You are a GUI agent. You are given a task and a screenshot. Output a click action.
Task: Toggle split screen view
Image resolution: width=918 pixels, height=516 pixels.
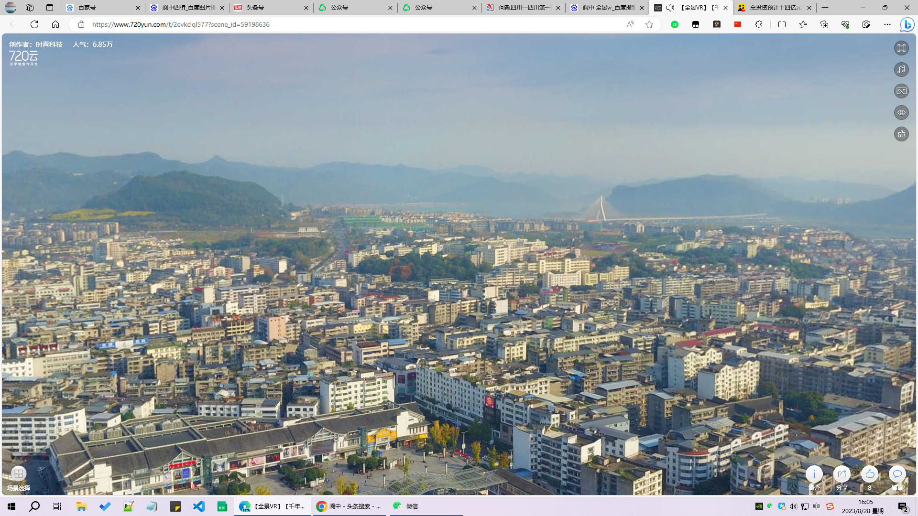(782, 24)
